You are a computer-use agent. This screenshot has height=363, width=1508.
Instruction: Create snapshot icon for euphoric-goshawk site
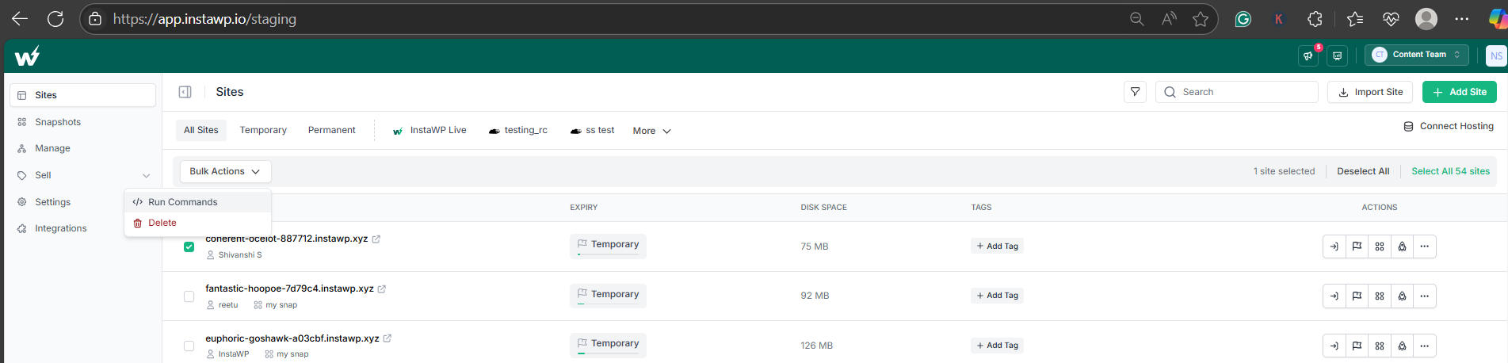[1380, 346]
